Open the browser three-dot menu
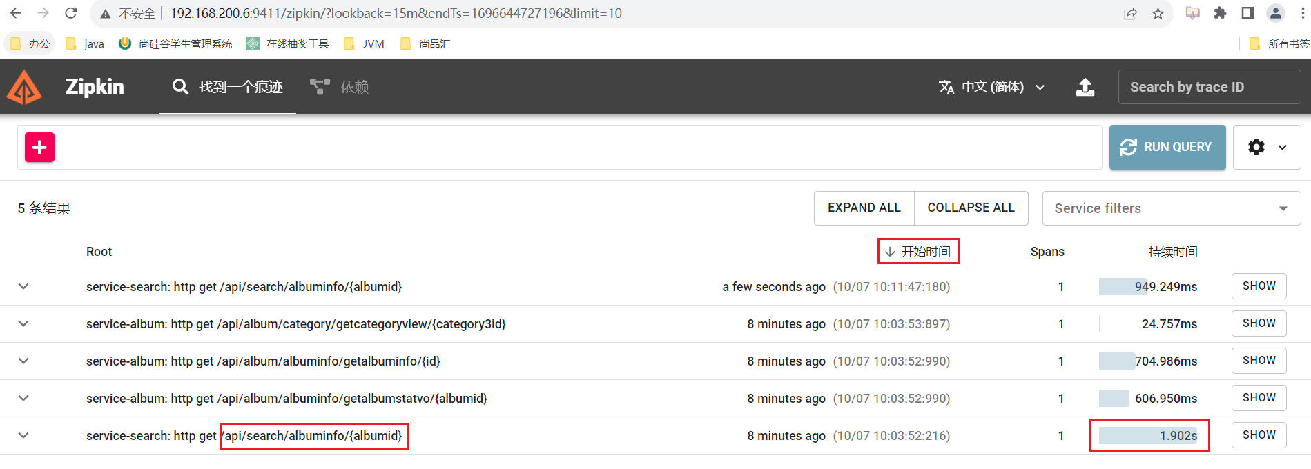The width and height of the screenshot is (1311, 469). (x=1303, y=13)
